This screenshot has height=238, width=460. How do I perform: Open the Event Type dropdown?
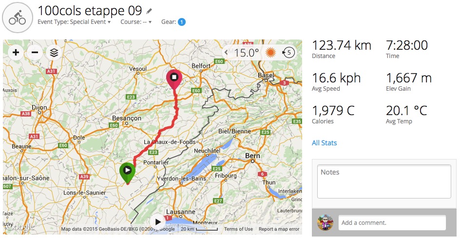tap(74, 22)
